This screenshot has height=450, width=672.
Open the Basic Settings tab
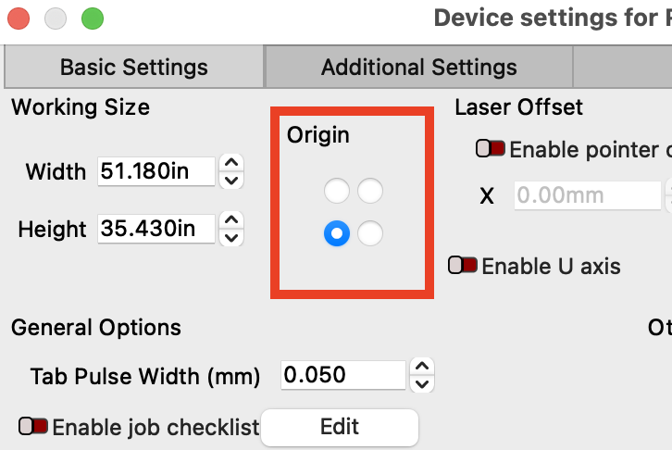pyautogui.click(x=133, y=67)
